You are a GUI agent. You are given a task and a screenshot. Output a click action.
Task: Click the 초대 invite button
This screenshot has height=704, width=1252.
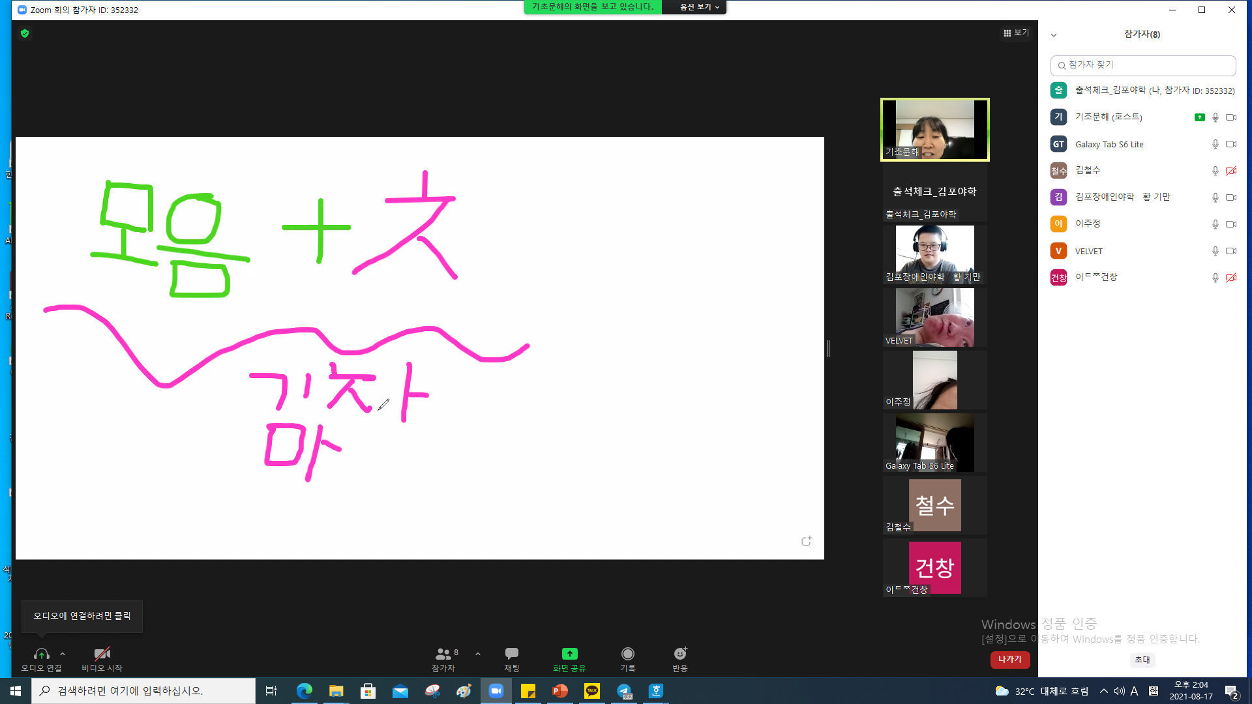point(1142,660)
